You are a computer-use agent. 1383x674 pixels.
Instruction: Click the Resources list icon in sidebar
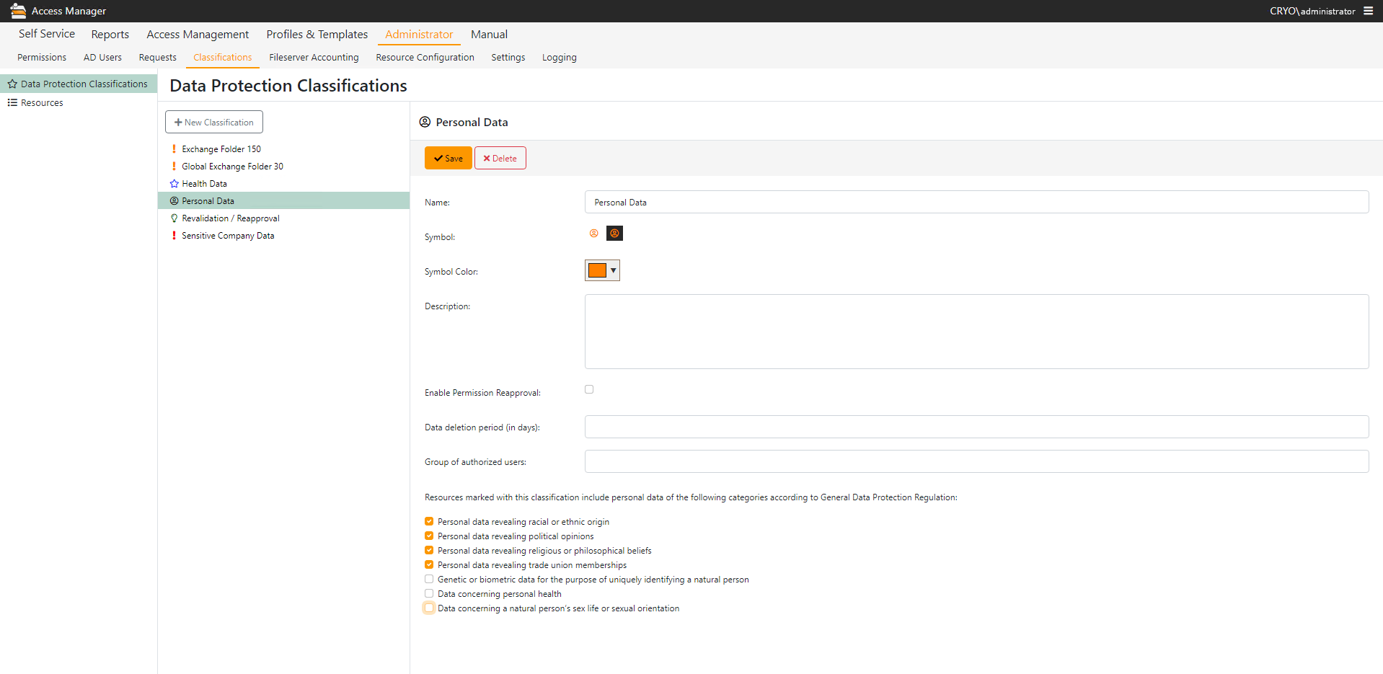tap(12, 103)
